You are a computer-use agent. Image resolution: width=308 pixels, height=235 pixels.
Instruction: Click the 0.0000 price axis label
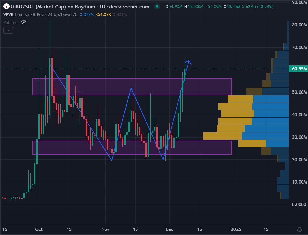click(299, 205)
